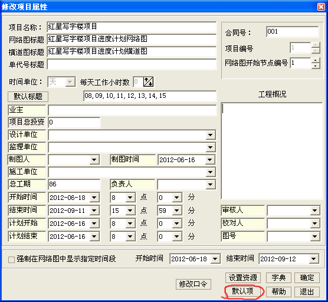Confirm with the 确定 button

307,278
